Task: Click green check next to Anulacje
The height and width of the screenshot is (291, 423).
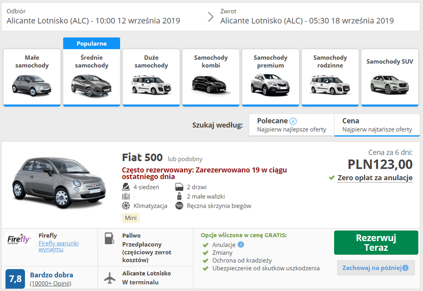Action: (x=206, y=245)
